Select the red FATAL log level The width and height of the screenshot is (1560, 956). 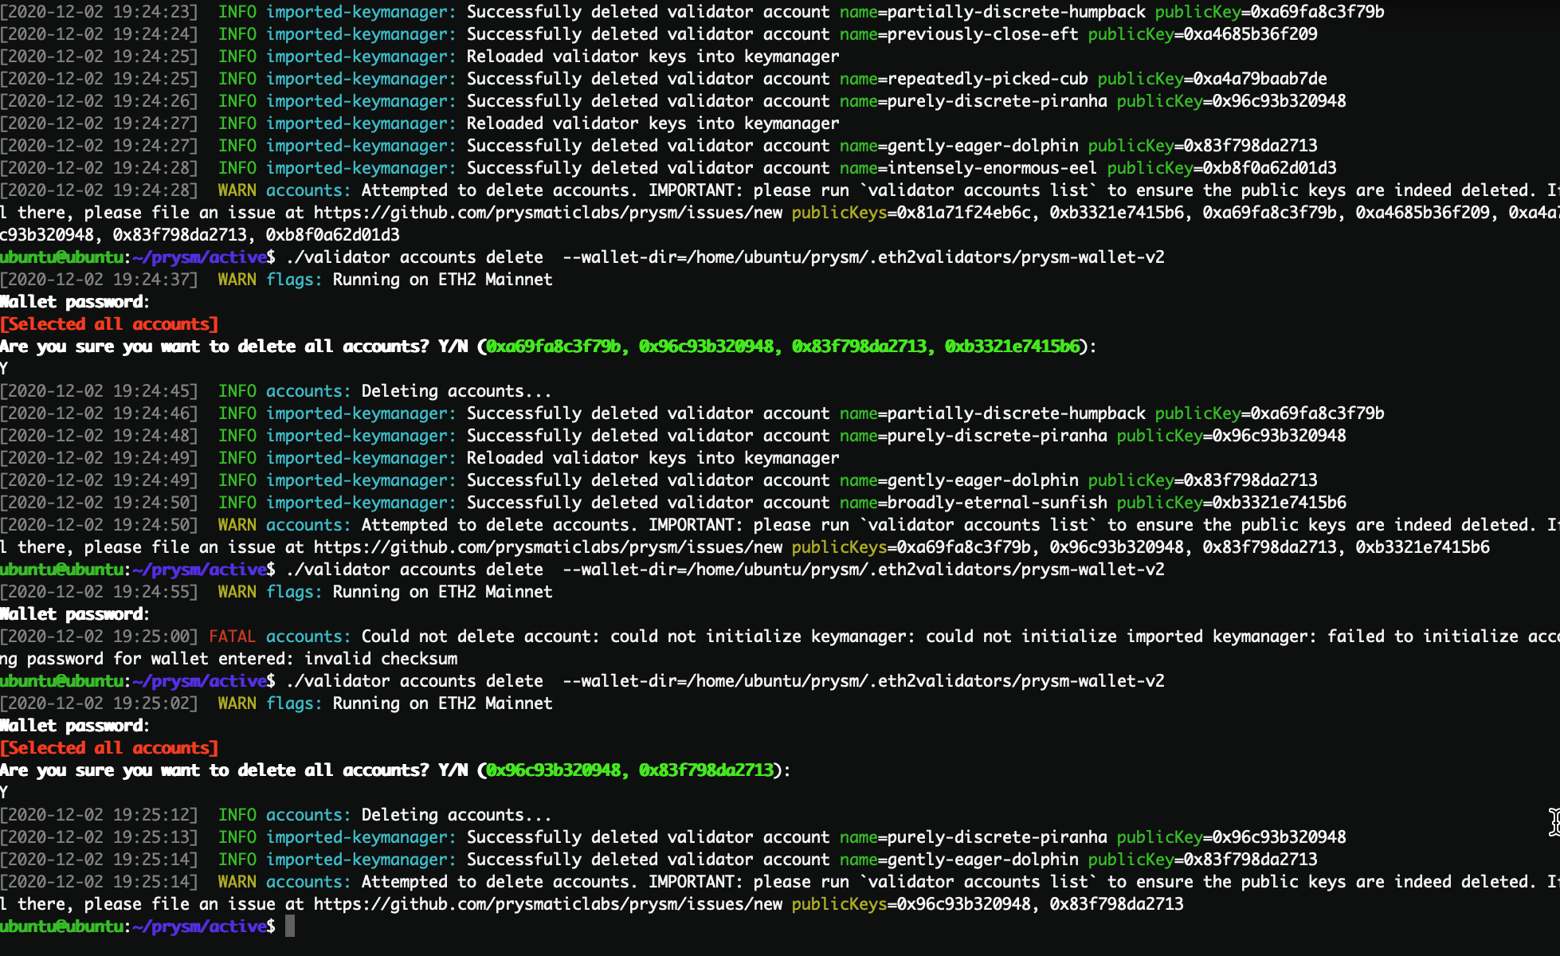[x=233, y=637]
